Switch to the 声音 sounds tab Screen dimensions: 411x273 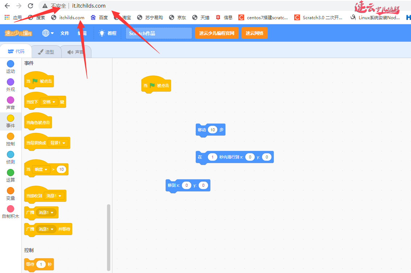75,52
